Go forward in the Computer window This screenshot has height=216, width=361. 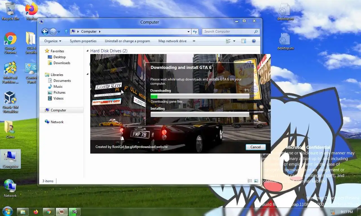53,31
